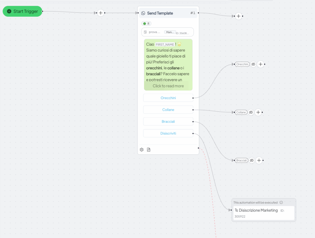This screenshot has height=238, width=315.
Task: Open the 'it' language badge
Action: [x=146, y=24]
